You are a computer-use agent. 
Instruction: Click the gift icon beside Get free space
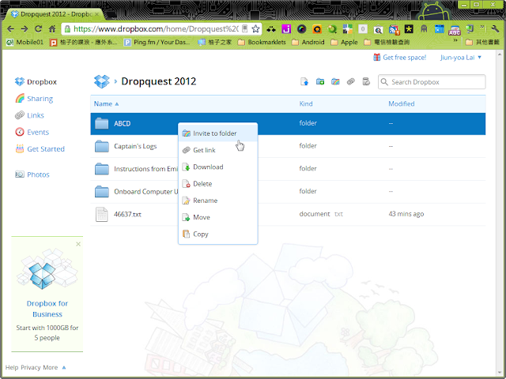tap(376, 58)
